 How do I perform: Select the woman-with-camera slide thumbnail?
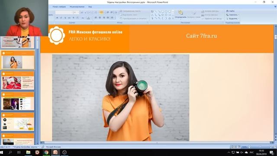(x=18, y=60)
